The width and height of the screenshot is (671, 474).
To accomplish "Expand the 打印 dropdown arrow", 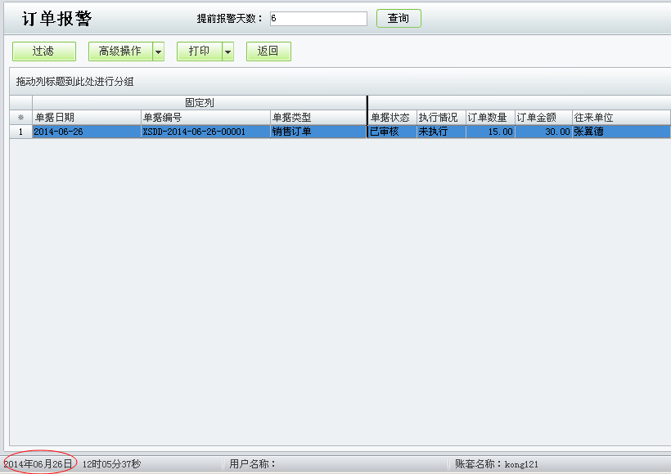I will click(228, 51).
